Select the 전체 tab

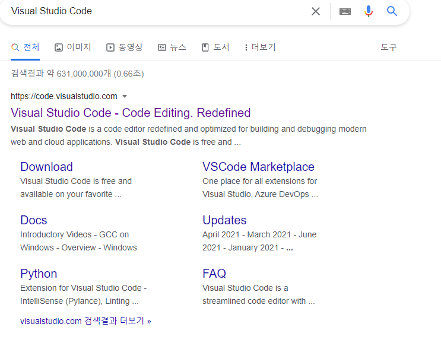pos(26,47)
